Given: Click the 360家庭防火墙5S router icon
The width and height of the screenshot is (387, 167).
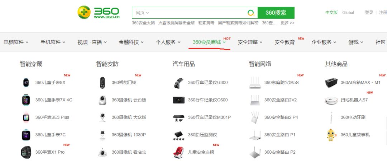Looking at the screenshot, I should click(x=255, y=83).
